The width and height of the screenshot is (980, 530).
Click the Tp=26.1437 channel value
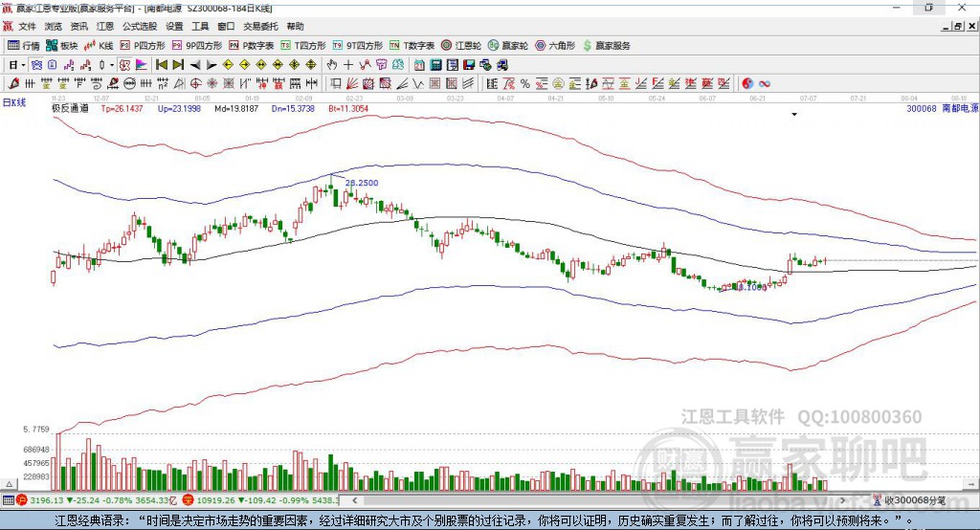122,109
